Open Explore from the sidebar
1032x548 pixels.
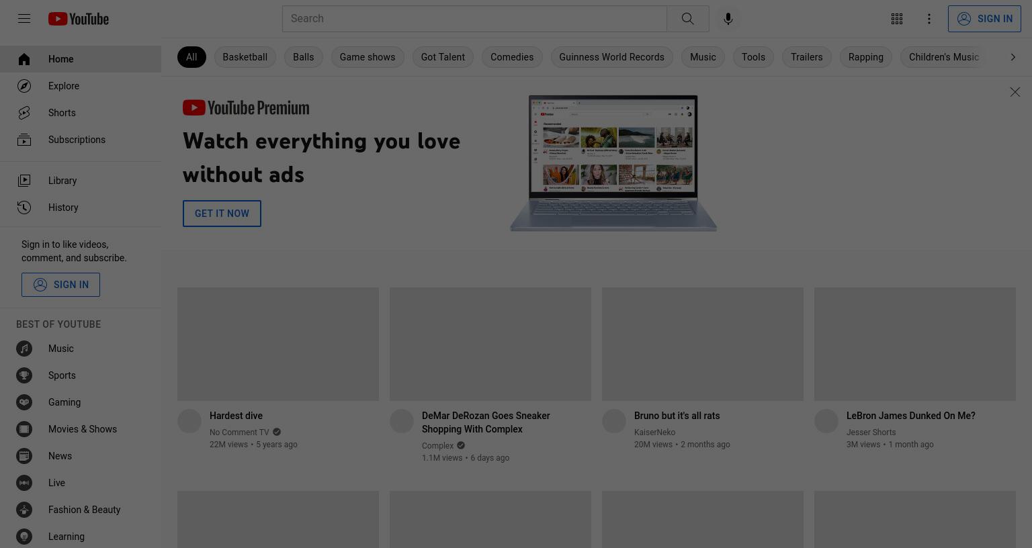tap(81, 86)
